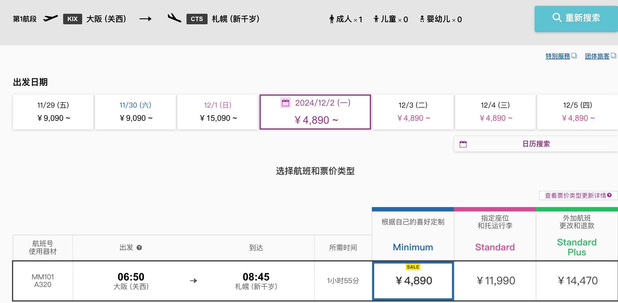This screenshot has height=303, width=618.
Task: Click the child passenger icon
Action: (376, 19)
